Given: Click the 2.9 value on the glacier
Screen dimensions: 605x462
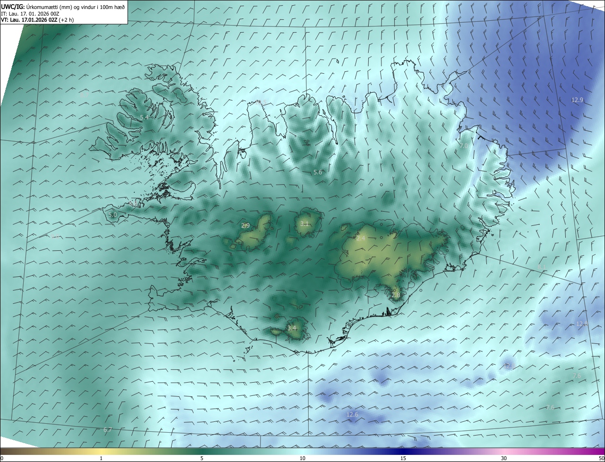Looking at the screenshot, I should [245, 226].
